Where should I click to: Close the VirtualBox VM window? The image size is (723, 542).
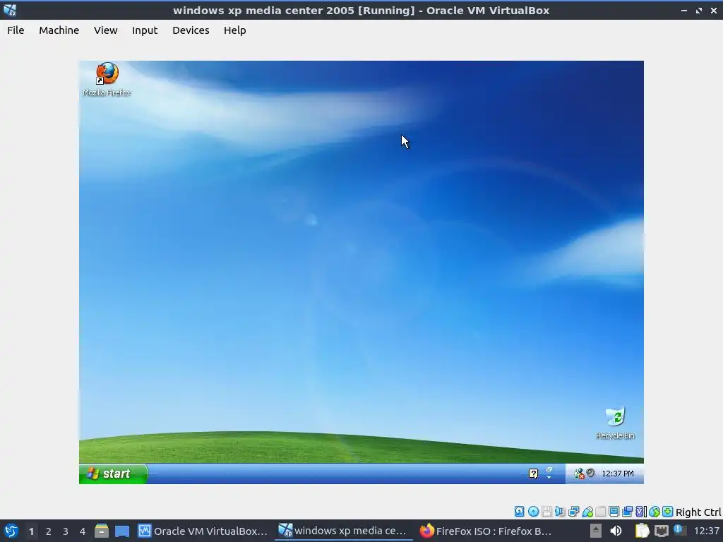coord(713,10)
